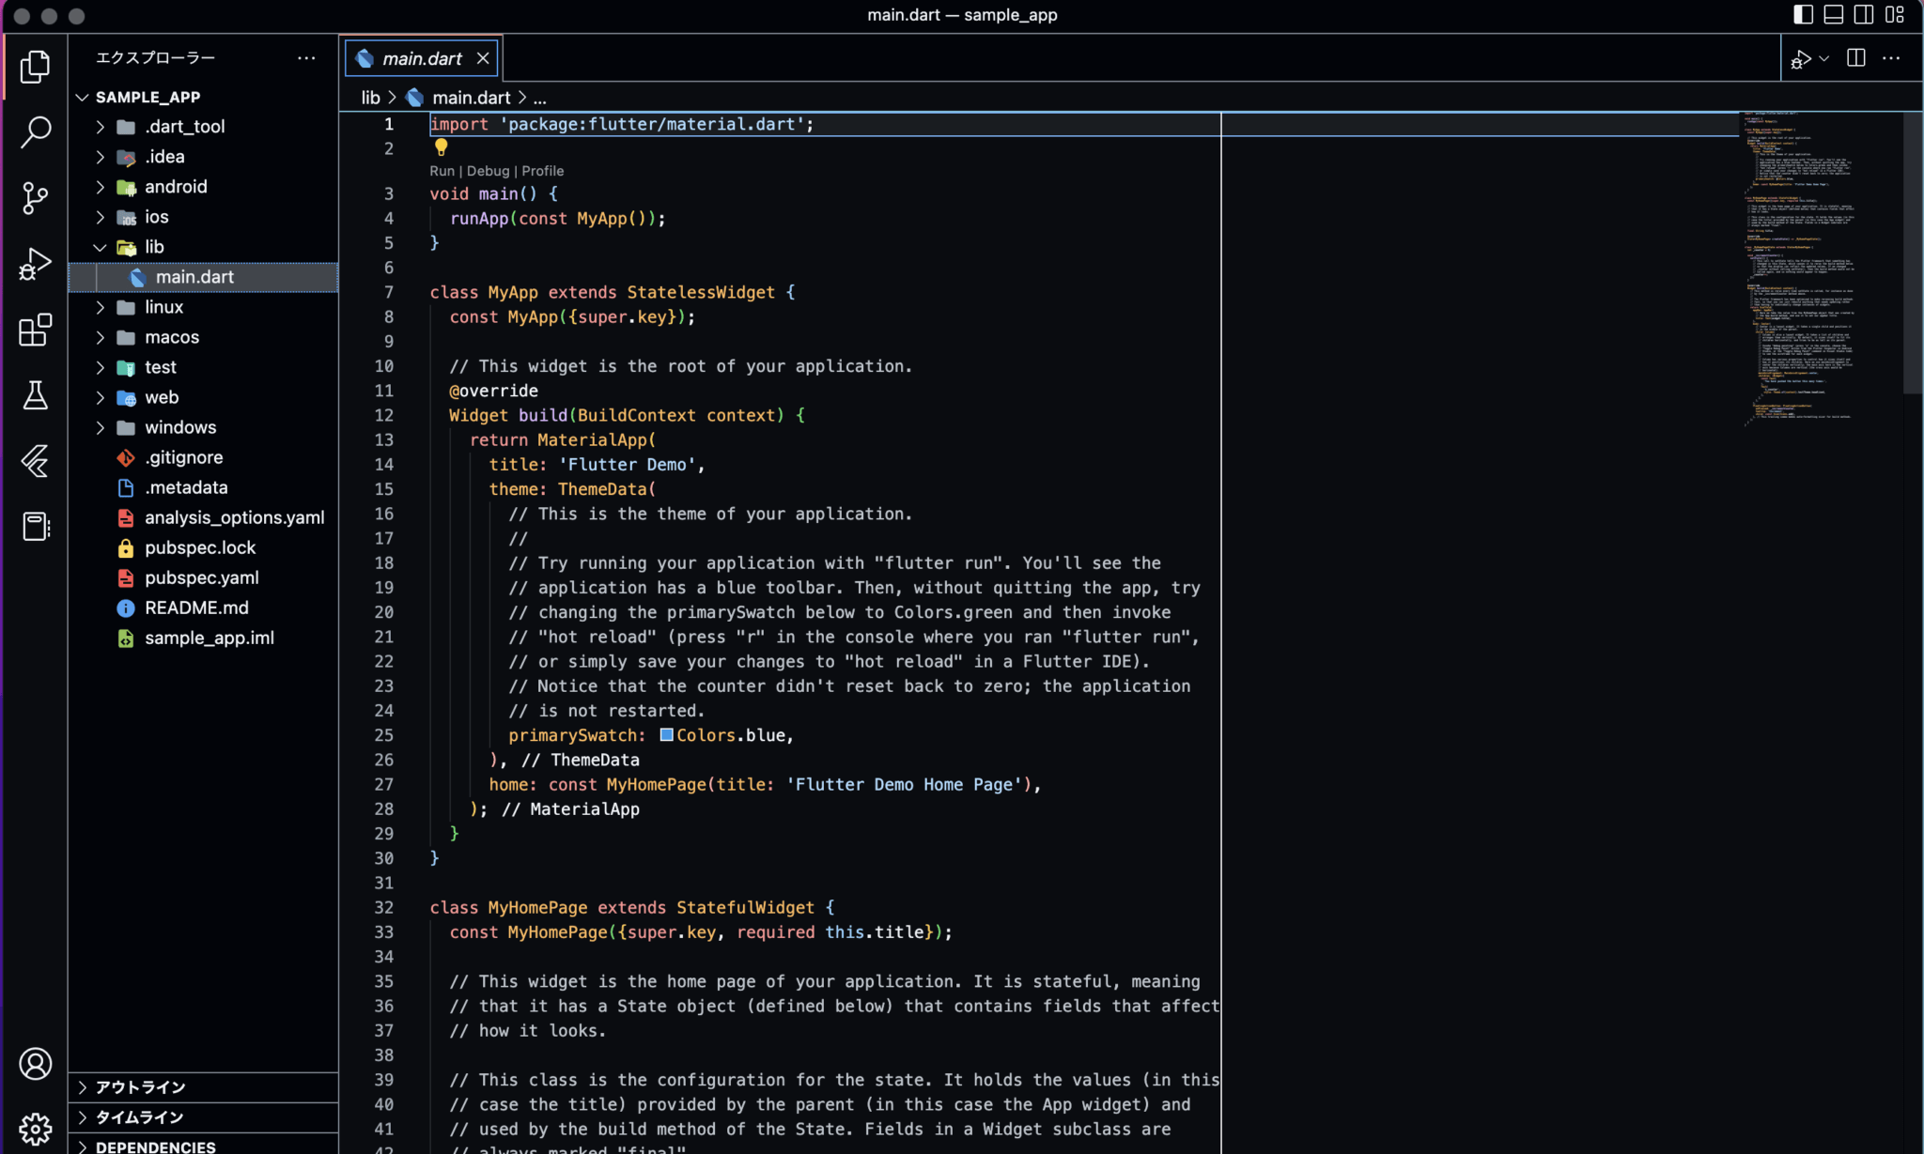Screen dimensions: 1924x1154
Task: Toggle secondary side bar visibility
Action: (x=1864, y=14)
